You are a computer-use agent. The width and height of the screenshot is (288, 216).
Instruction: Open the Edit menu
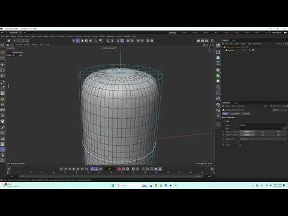coord(7,37)
